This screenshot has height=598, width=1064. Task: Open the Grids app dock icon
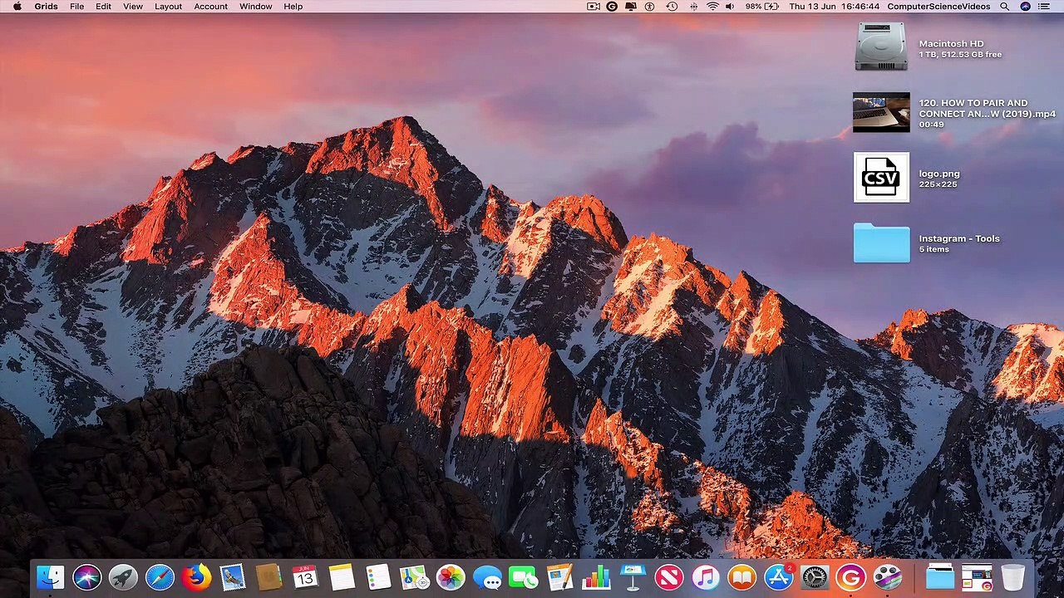[x=850, y=577]
